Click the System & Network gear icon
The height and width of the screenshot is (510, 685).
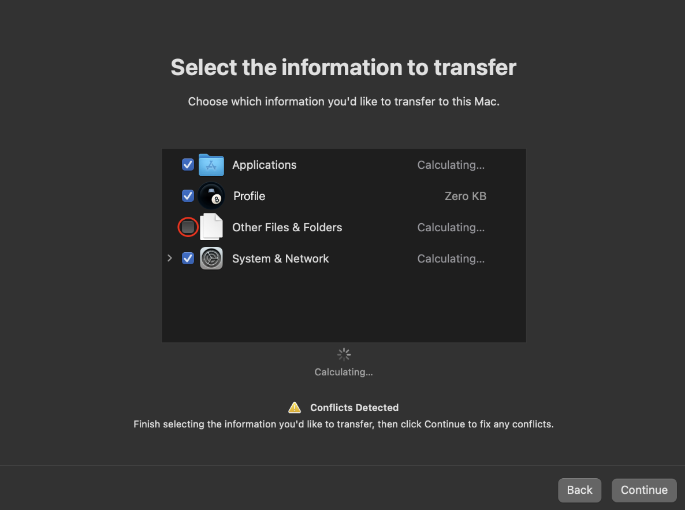pos(211,258)
